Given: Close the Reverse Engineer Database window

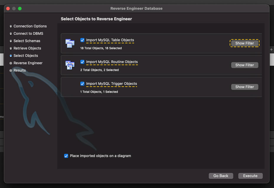Looking at the screenshot, I should click(8, 9).
